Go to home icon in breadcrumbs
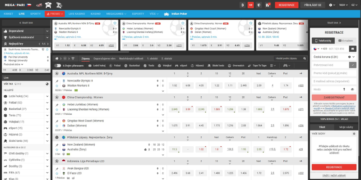The height and width of the screenshot is (180, 361). (57, 58)
